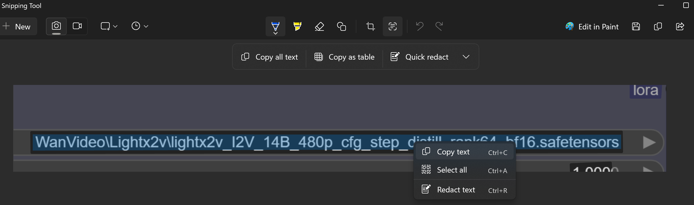
Task: Open the snipping mode dropdown
Action: (x=109, y=26)
